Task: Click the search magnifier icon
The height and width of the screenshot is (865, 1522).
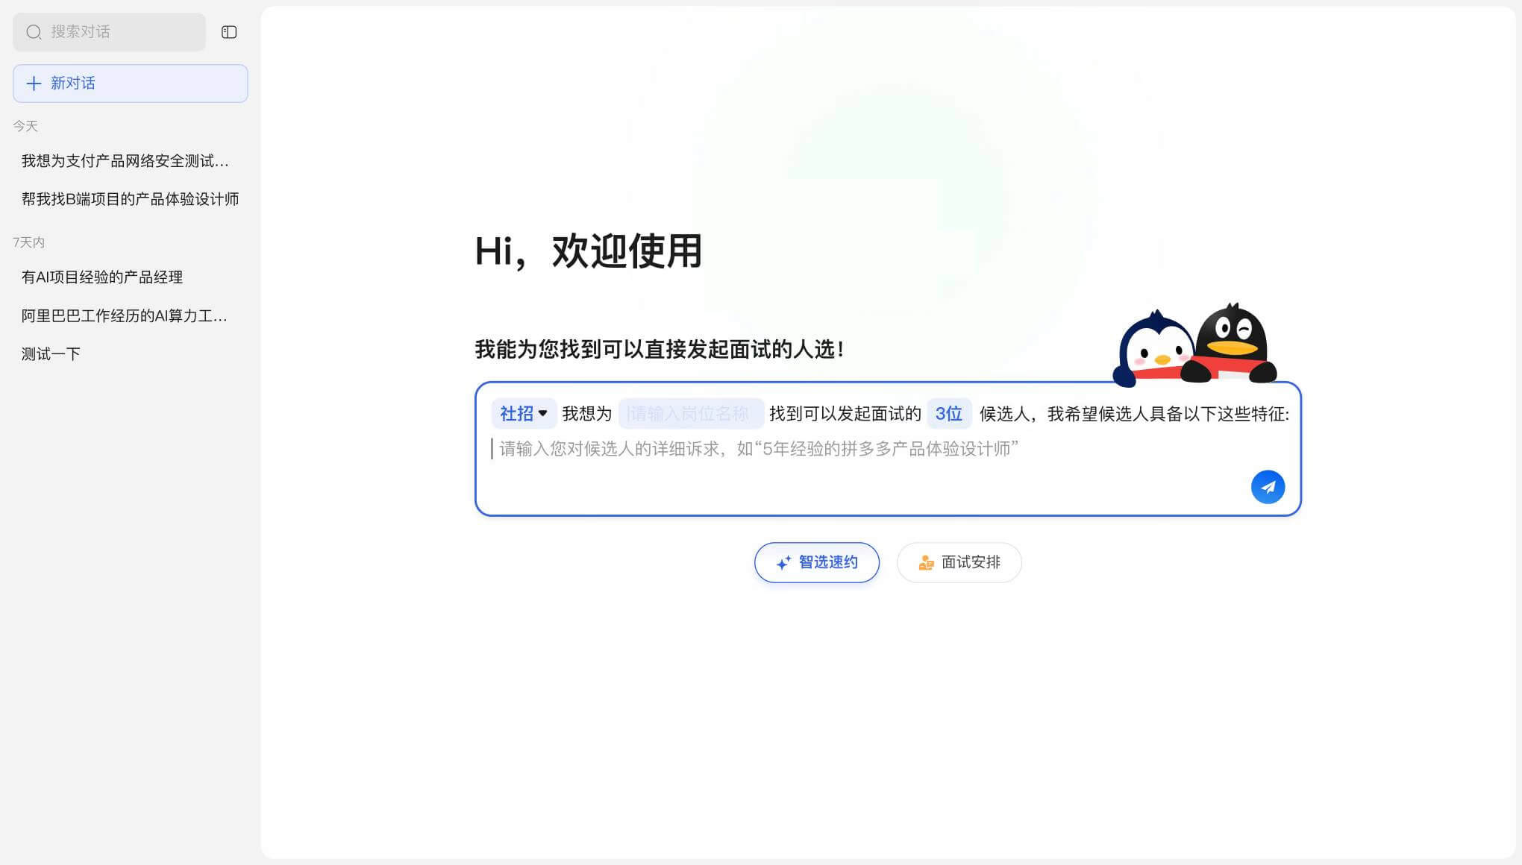Action: click(x=34, y=32)
